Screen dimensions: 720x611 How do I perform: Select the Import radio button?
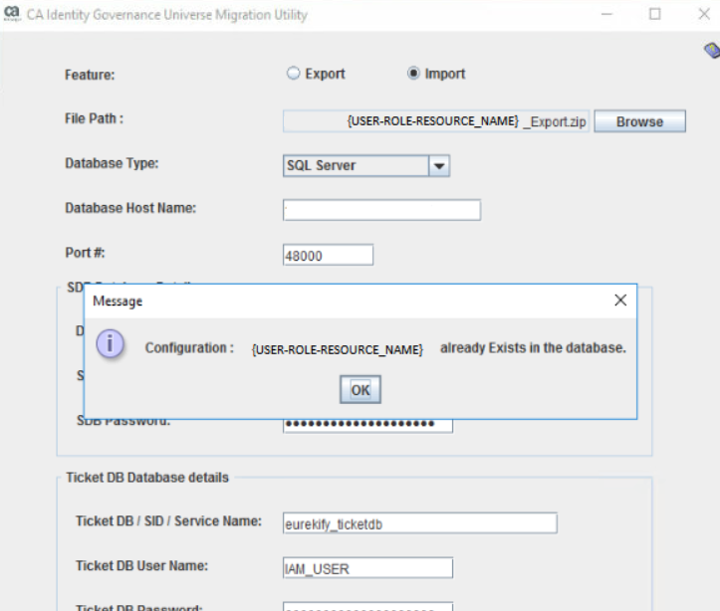[413, 74]
